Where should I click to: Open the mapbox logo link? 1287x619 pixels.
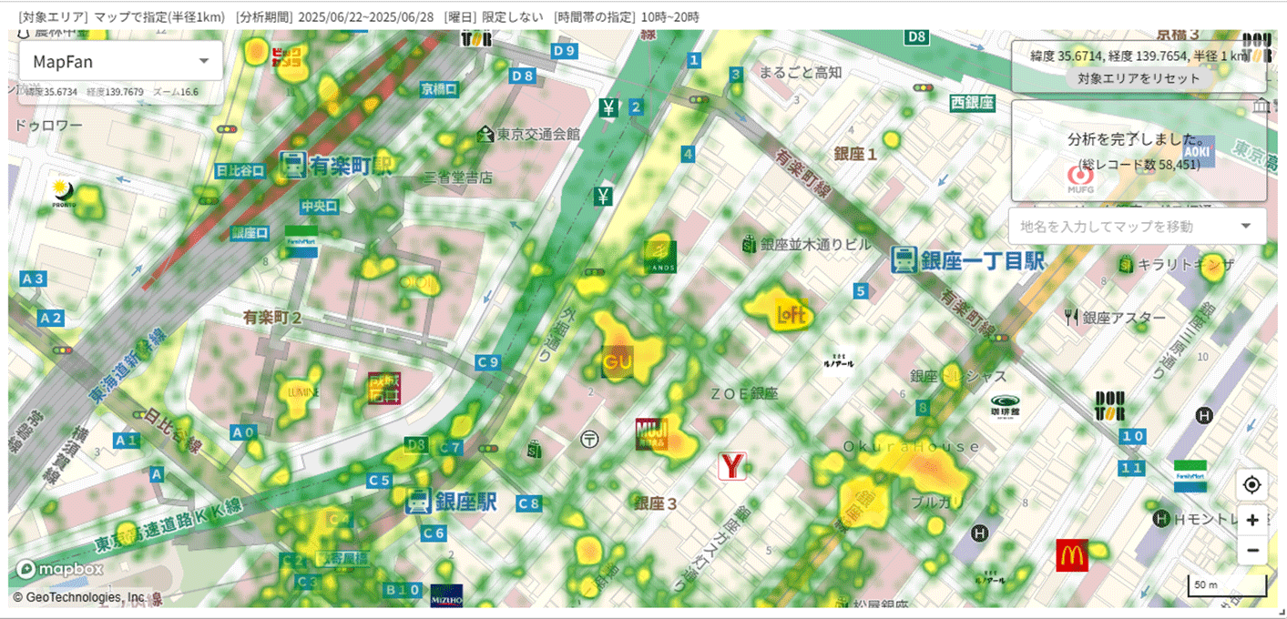[60, 569]
